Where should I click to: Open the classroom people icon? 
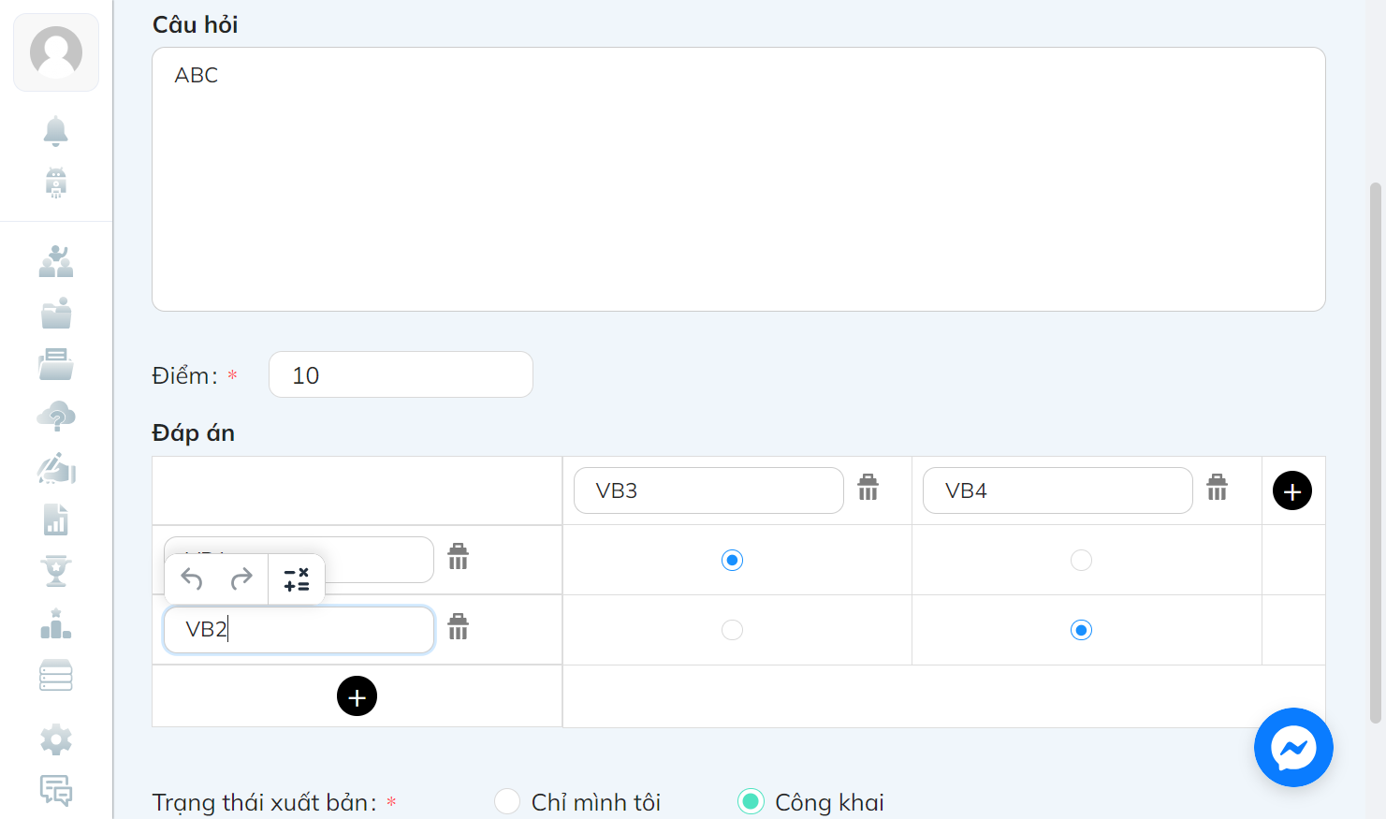[56, 261]
